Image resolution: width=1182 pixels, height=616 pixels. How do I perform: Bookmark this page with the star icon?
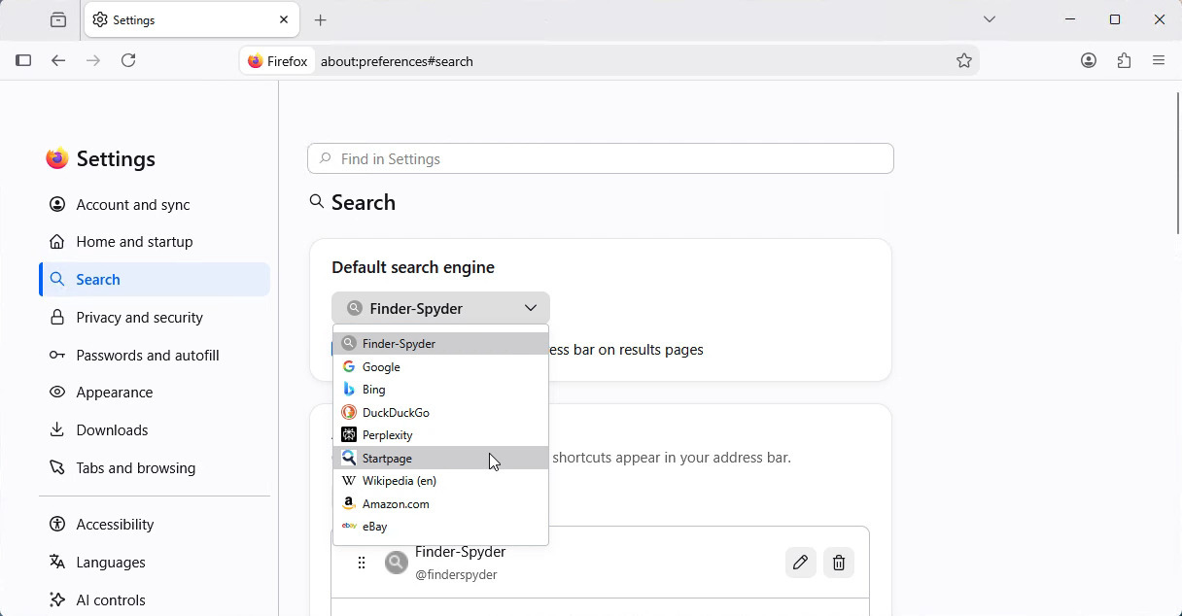pos(964,60)
